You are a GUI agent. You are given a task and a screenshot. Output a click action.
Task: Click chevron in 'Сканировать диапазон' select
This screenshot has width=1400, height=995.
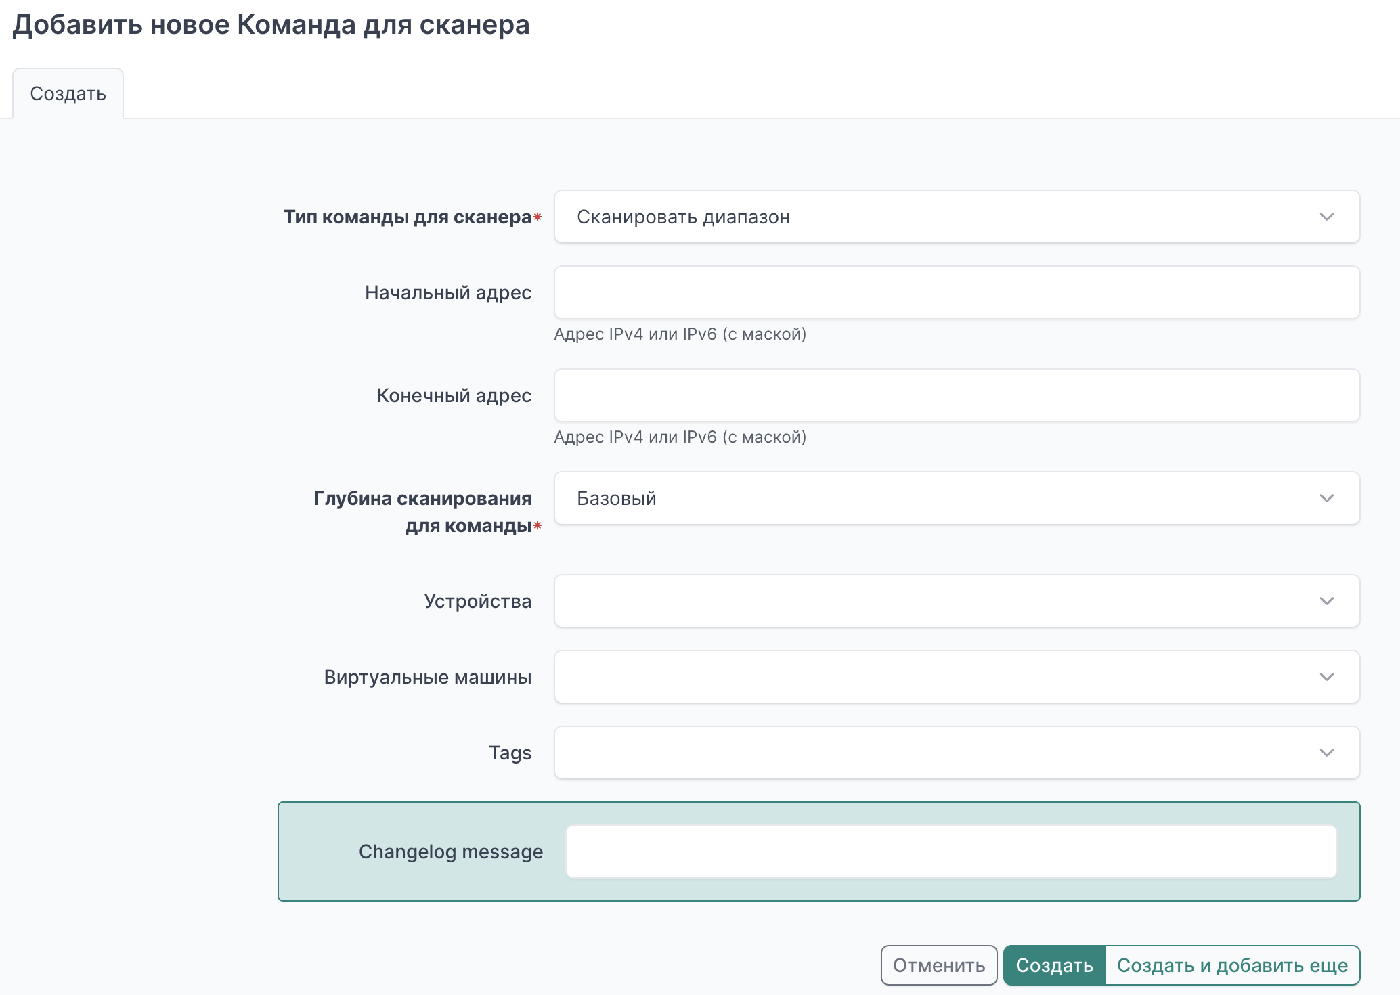click(x=1326, y=217)
